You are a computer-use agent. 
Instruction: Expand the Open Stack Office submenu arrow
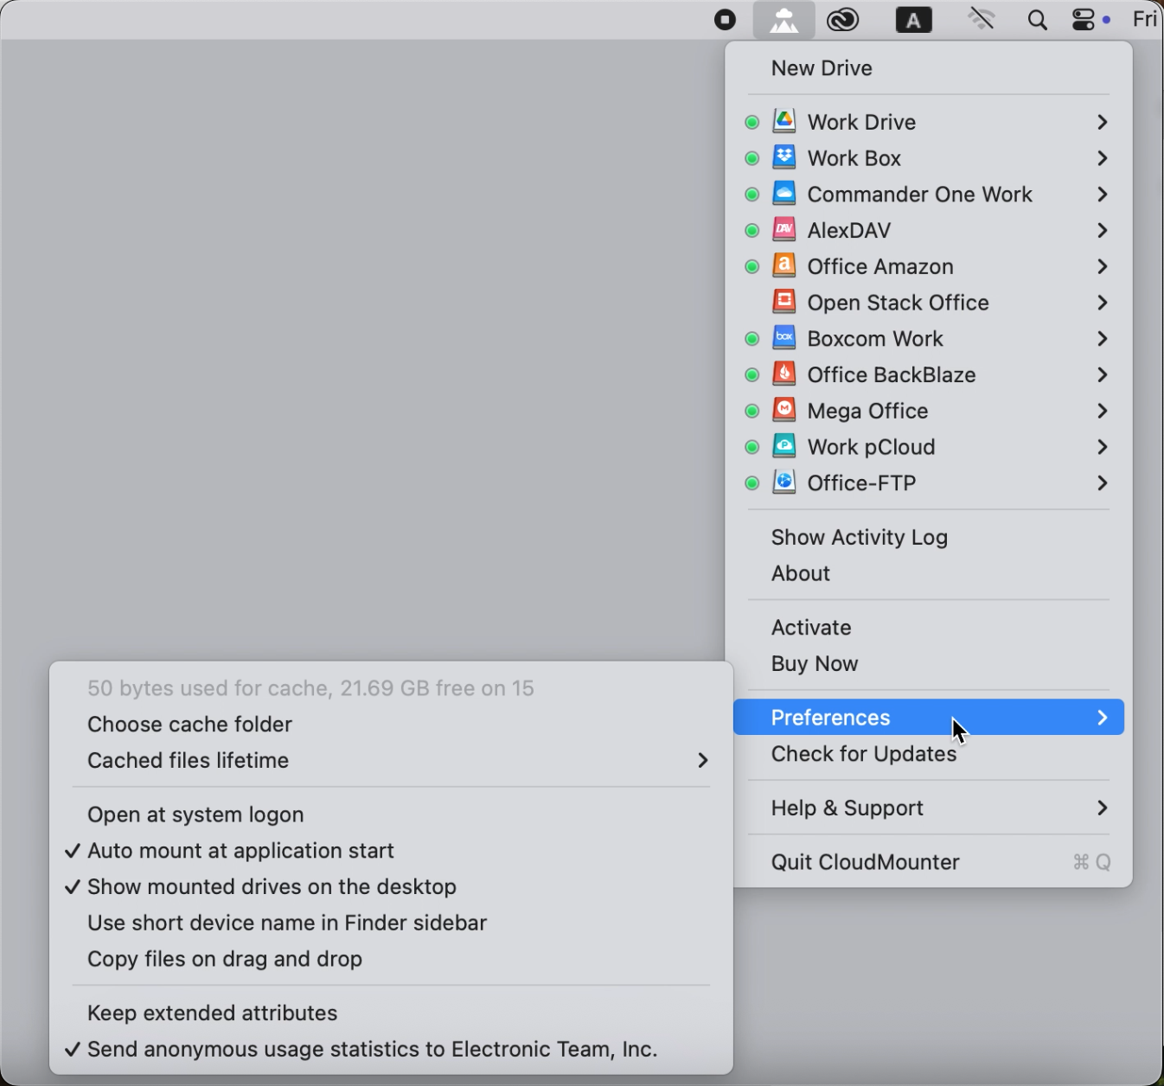[1103, 303]
